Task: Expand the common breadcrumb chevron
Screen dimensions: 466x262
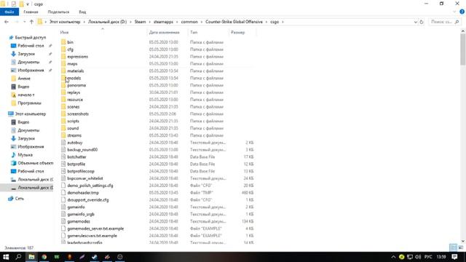Action: [202, 22]
